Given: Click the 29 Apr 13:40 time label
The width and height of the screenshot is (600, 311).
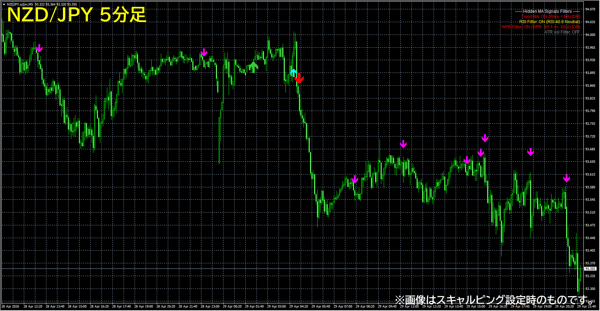Looking at the screenshot, I should [x=454, y=307].
